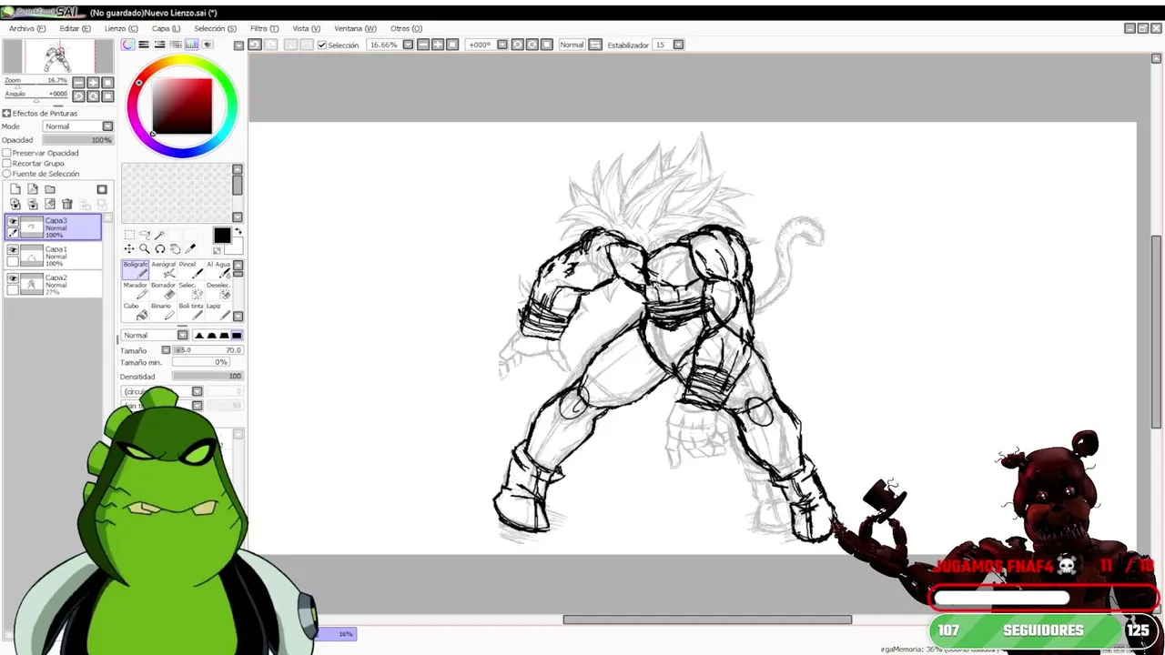The image size is (1165, 655).
Task: Select the magic wand tool
Action: pyautogui.click(x=160, y=235)
